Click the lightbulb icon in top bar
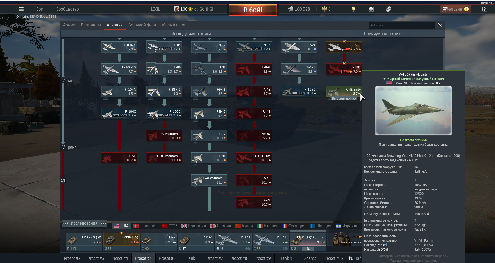 (x=353, y=9)
